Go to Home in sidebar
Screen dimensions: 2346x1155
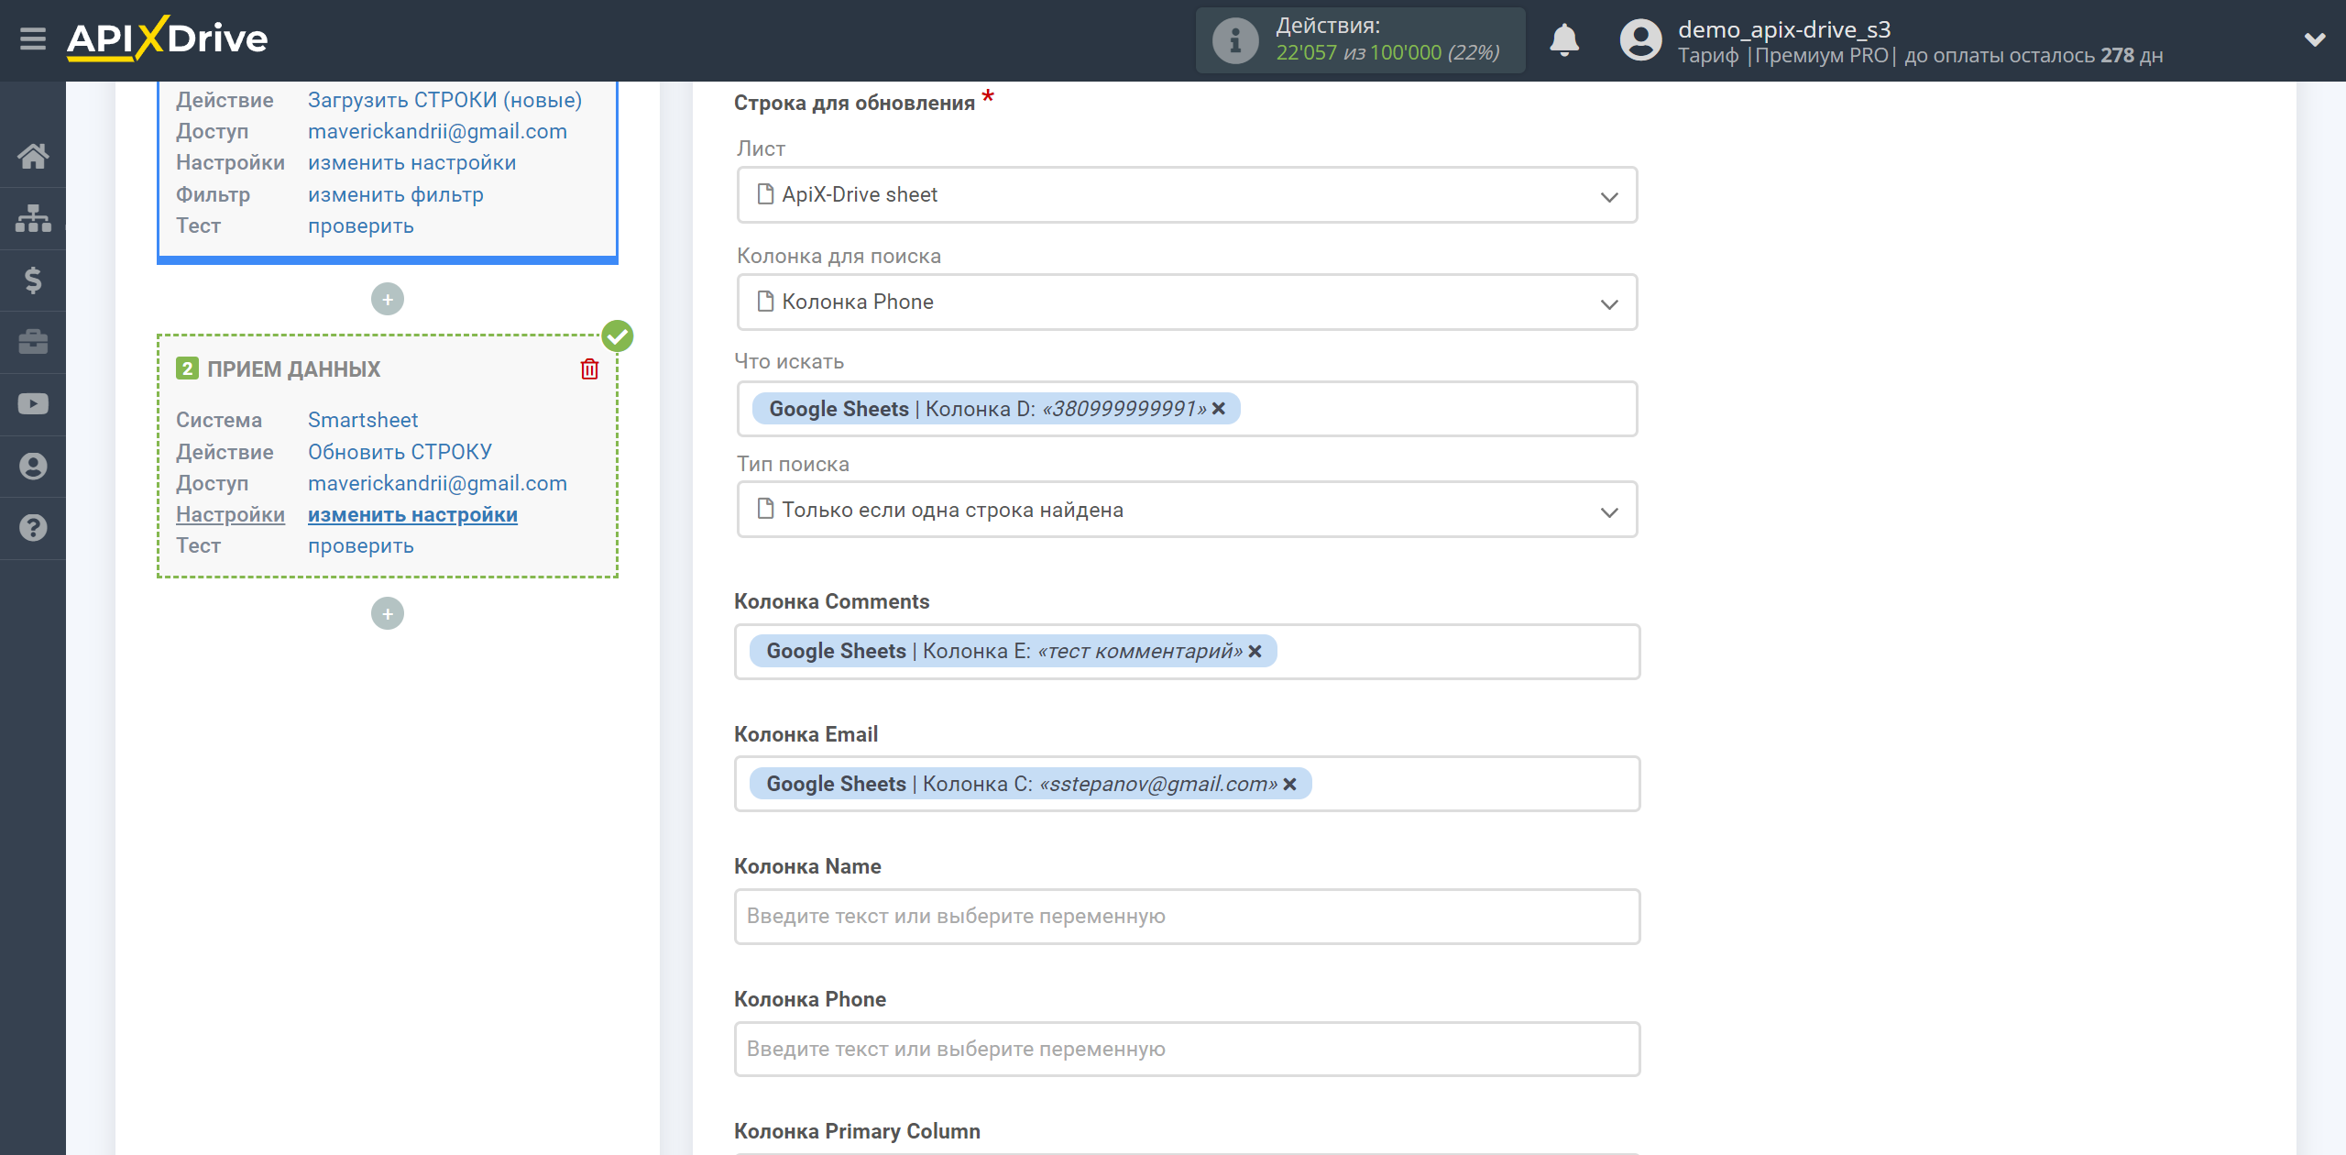click(33, 156)
